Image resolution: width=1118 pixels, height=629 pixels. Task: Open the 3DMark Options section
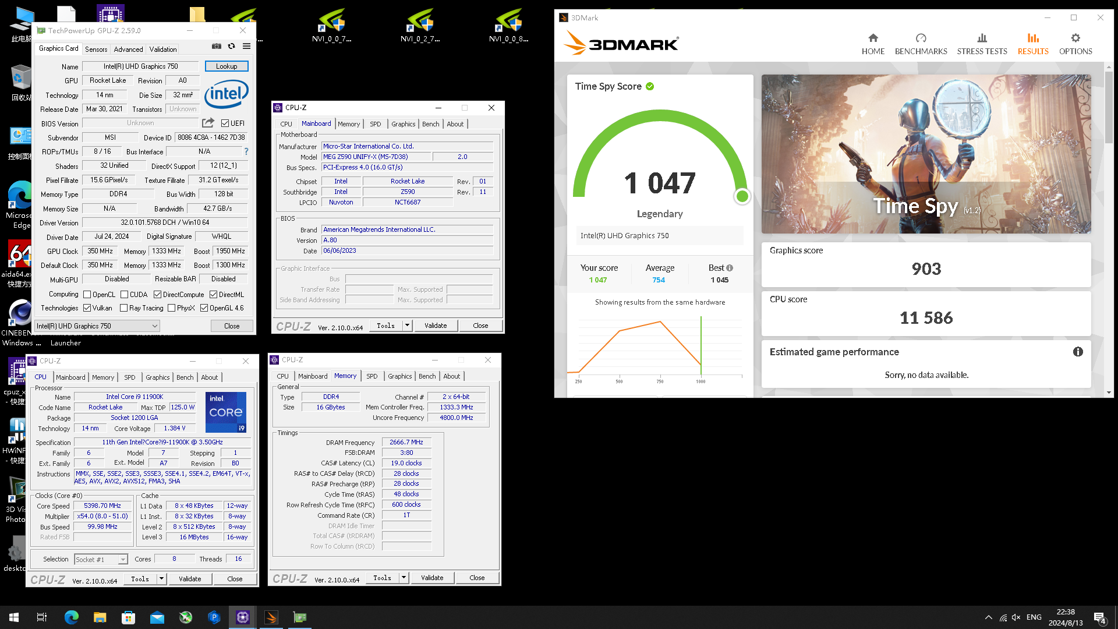pos(1075,44)
